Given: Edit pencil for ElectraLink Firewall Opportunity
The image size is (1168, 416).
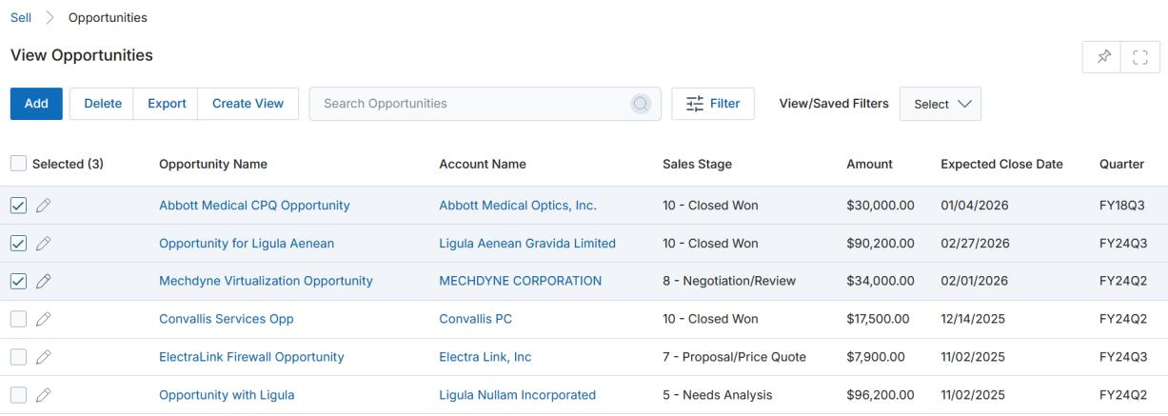Looking at the screenshot, I should pos(43,357).
